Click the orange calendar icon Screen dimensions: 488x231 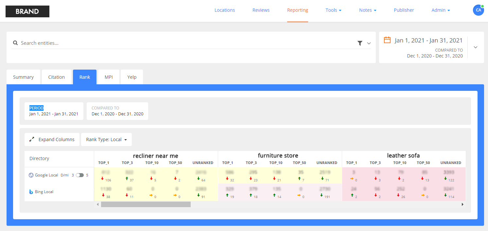(x=387, y=40)
